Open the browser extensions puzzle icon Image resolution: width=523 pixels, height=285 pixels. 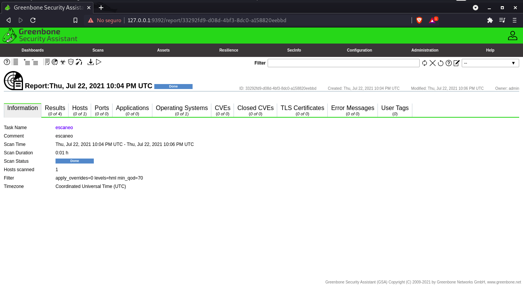point(490,20)
